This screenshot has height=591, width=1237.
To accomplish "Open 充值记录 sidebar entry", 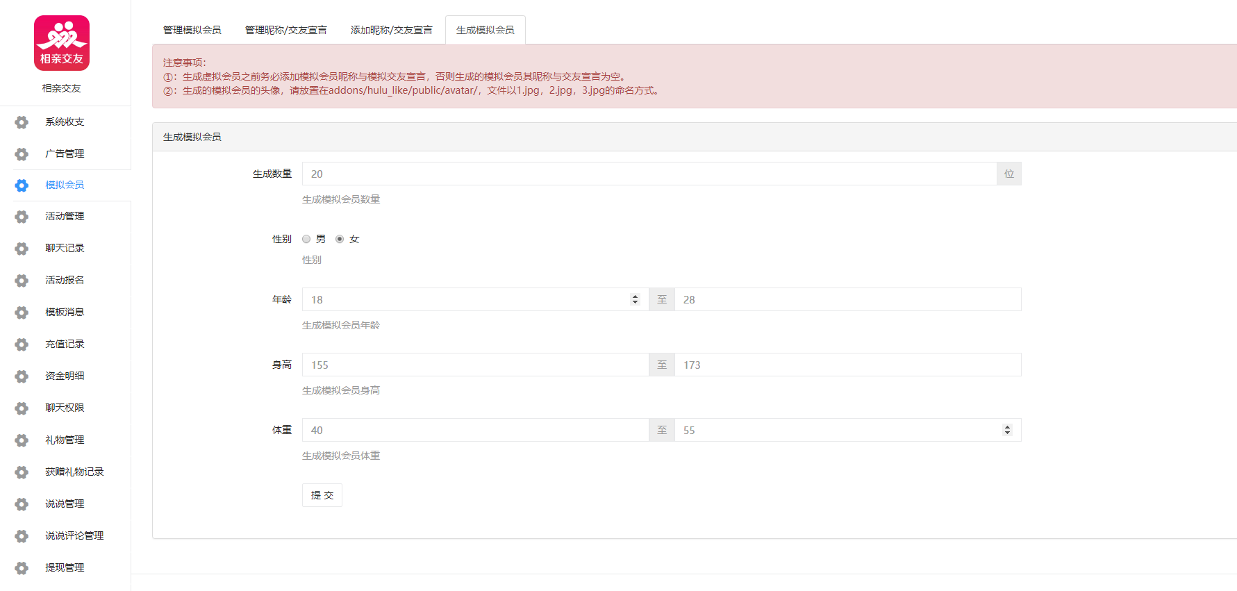I will click(x=65, y=344).
